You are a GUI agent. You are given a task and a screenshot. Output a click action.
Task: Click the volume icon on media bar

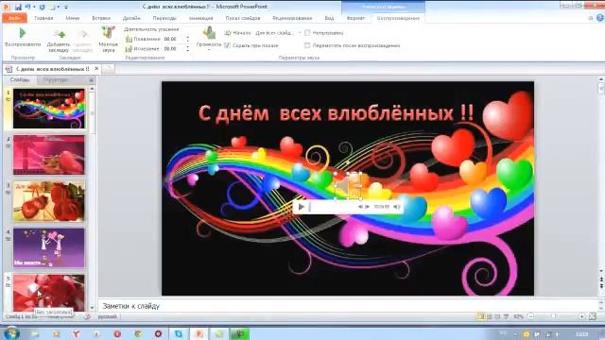point(397,207)
